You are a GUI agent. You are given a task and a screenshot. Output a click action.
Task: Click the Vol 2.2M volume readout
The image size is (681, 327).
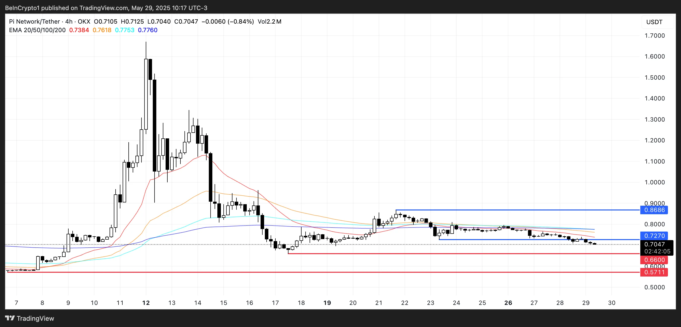pyautogui.click(x=269, y=21)
